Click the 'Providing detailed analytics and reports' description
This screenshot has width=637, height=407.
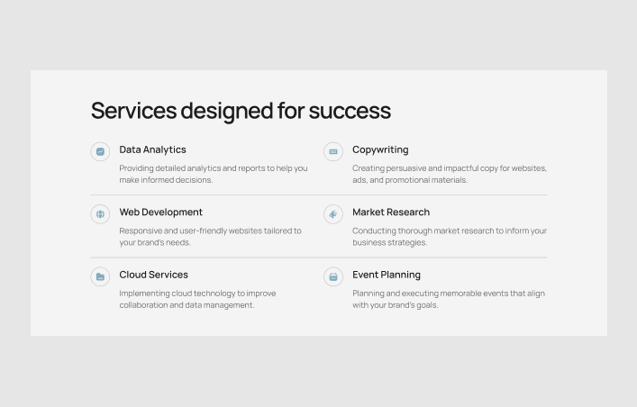point(213,174)
